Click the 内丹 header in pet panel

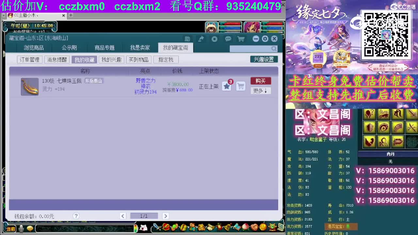pos(391,154)
